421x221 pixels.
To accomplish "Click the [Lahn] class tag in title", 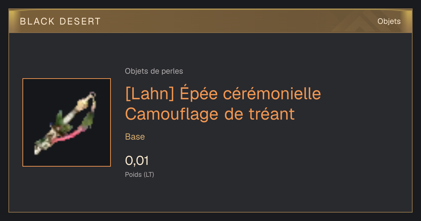I will (150, 94).
